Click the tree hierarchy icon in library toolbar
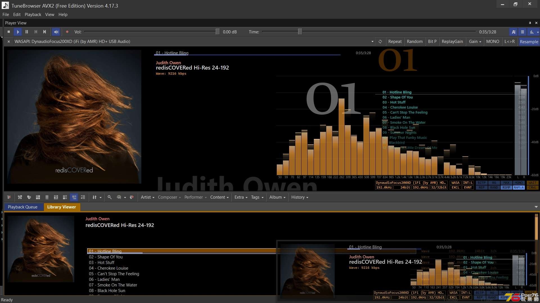The height and width of the screenshot is (303, 540). 29,197
